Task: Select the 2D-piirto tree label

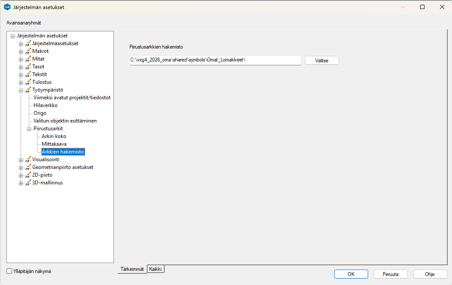Action: [x=43, y=175]
